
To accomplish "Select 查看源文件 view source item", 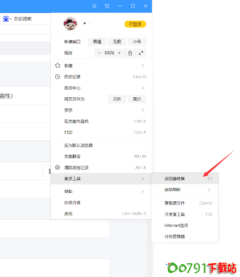I will click(x=185, y=203).
